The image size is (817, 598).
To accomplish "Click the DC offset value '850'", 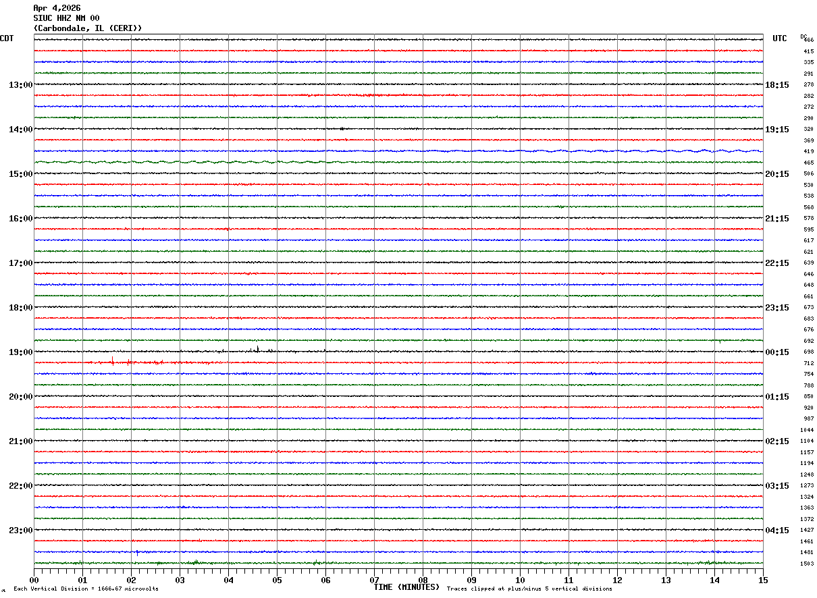I will [x=808, y=396].
